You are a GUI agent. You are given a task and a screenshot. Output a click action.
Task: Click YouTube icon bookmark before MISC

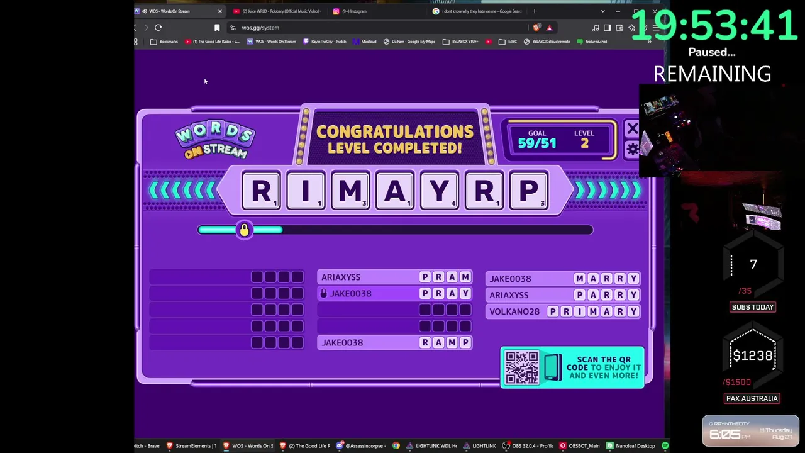coord(489,42)
